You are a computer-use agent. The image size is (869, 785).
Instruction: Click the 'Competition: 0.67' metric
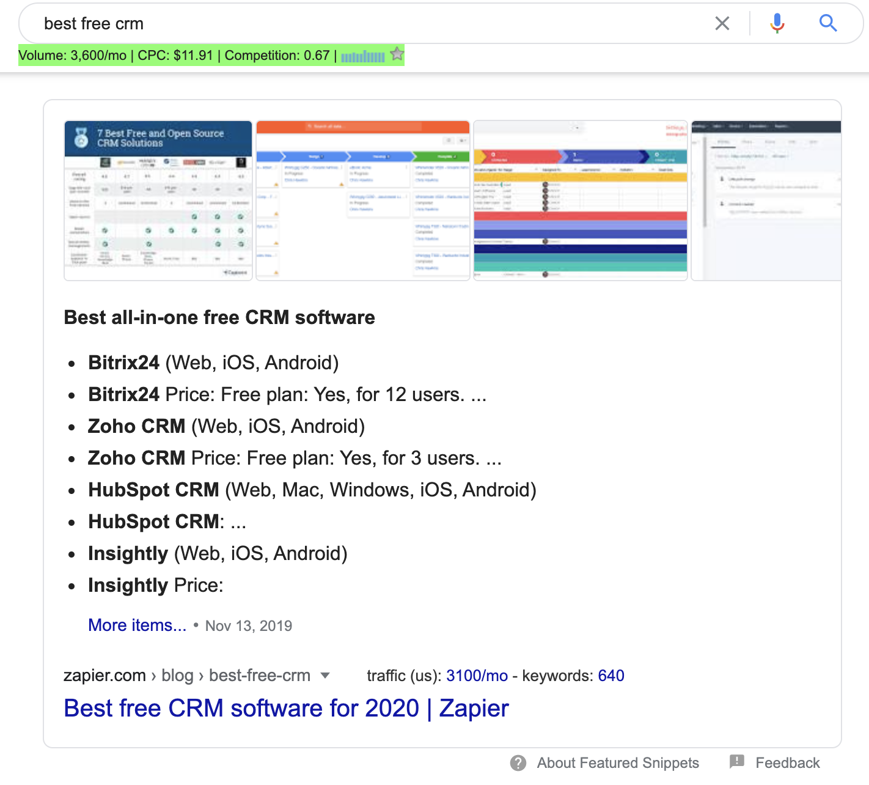(277, 56)
